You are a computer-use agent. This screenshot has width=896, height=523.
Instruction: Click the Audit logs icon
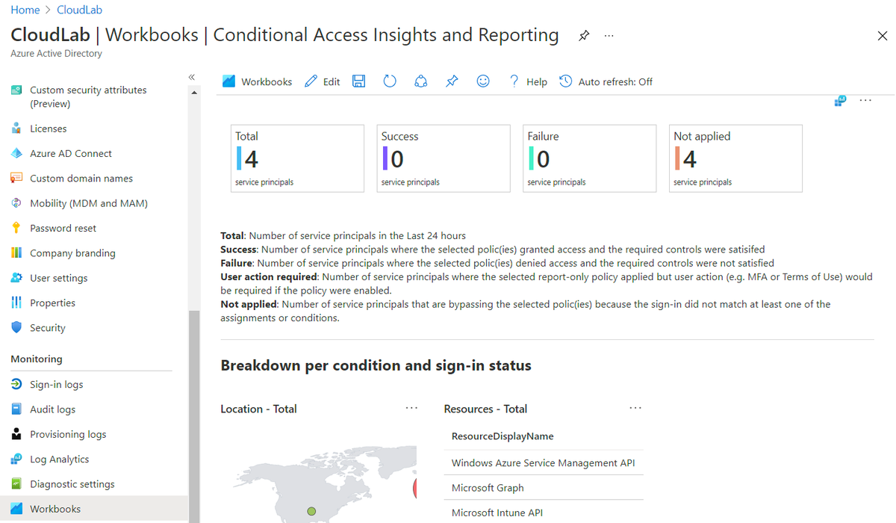coord(16,409)
